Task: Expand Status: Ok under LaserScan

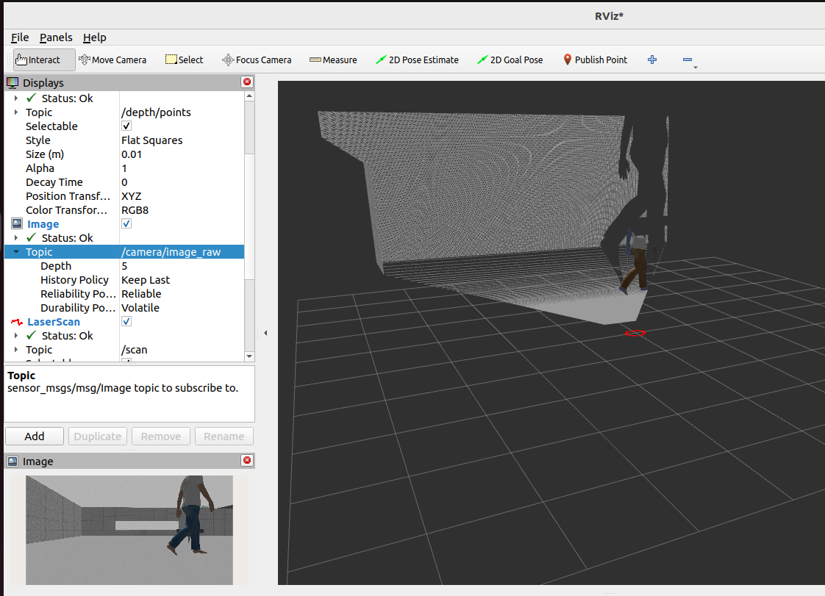Action: click(x=16, y=336)
